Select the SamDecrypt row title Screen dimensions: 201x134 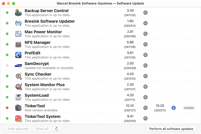click(37, 63)
